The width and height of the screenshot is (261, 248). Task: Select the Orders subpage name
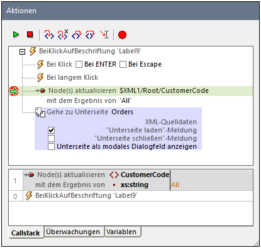pyautogui.click(x=122, y=112)
